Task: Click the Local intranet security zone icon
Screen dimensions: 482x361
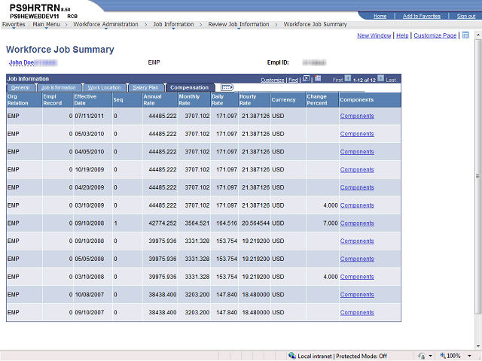Action: point(292,356)
